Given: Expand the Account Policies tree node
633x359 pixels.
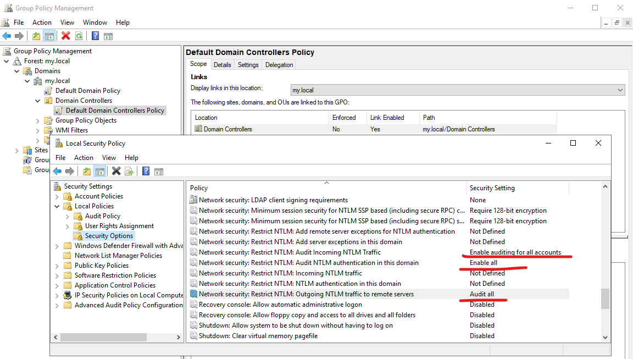Looking at the screenshot, I should click(x=57, y=196).
